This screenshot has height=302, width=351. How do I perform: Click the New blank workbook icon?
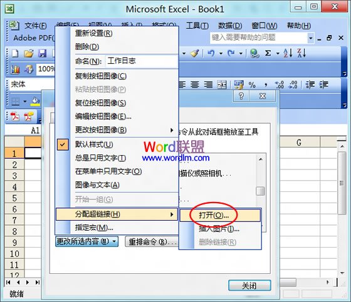click(x=15, y=53)
